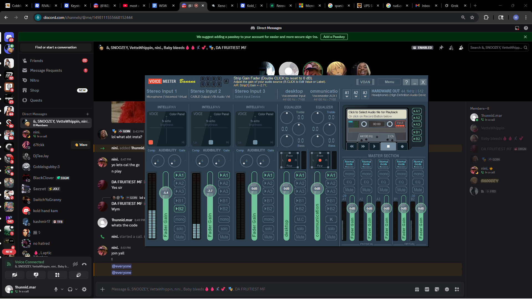Turn on camera in voice panel

[x=15, y=275]
